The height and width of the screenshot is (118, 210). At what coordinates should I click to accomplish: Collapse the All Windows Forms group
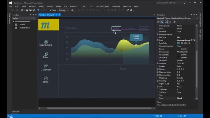tap(13, 22)
